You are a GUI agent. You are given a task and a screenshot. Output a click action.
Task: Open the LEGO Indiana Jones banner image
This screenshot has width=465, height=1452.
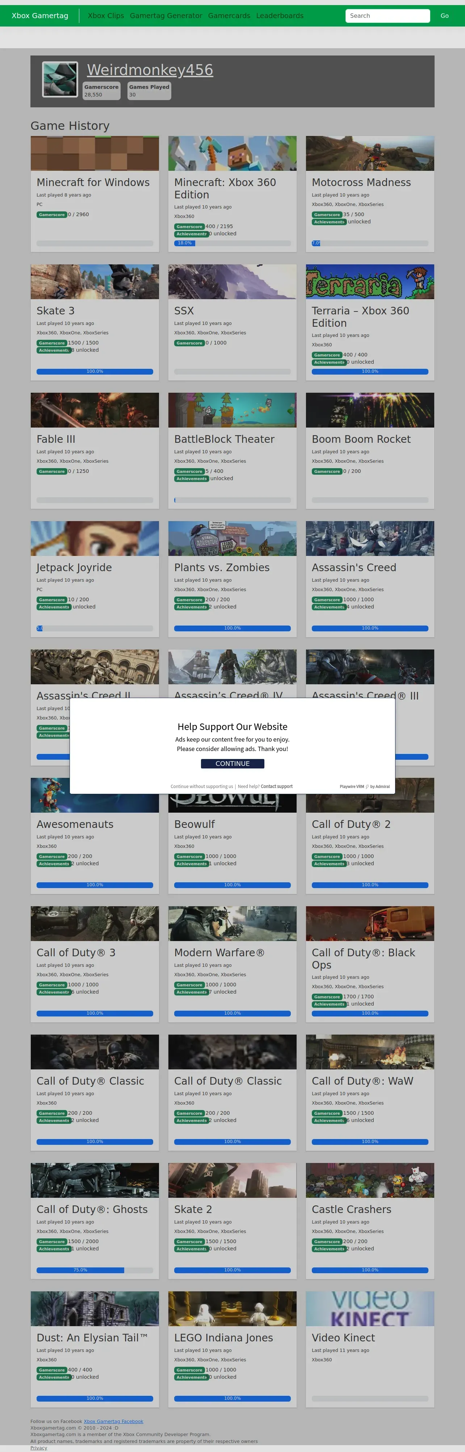pyautogui.click(x=232, y=1309)
